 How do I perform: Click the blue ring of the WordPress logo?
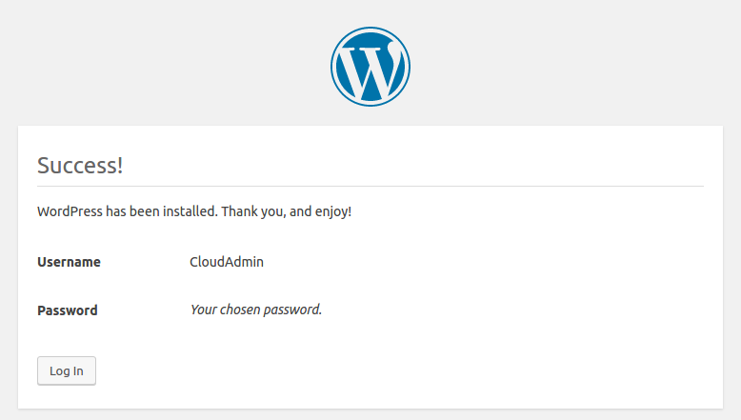click(334, 66)
